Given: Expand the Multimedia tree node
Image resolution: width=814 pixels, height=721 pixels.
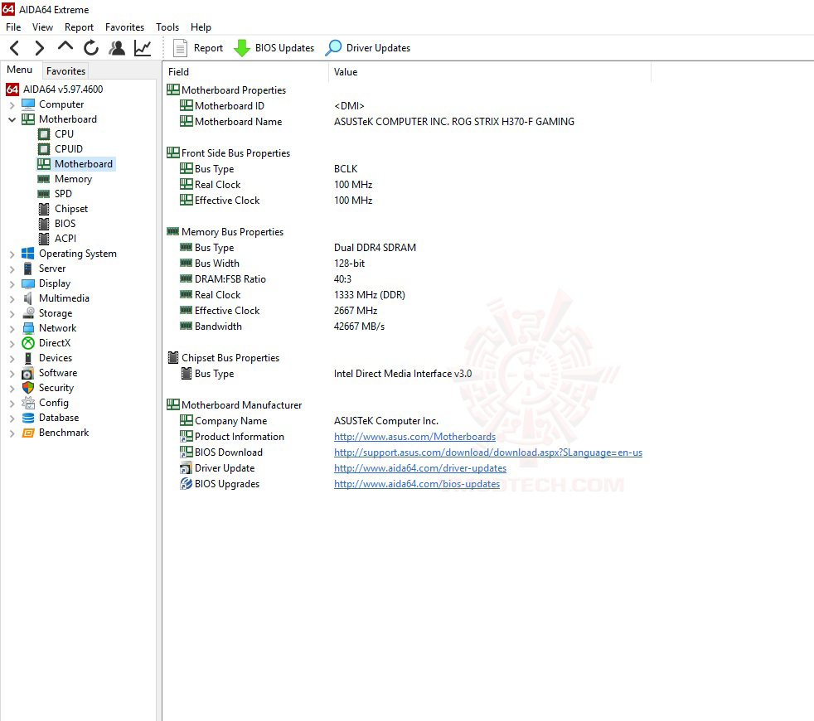Looking at the screenshot, I should 12,299.
